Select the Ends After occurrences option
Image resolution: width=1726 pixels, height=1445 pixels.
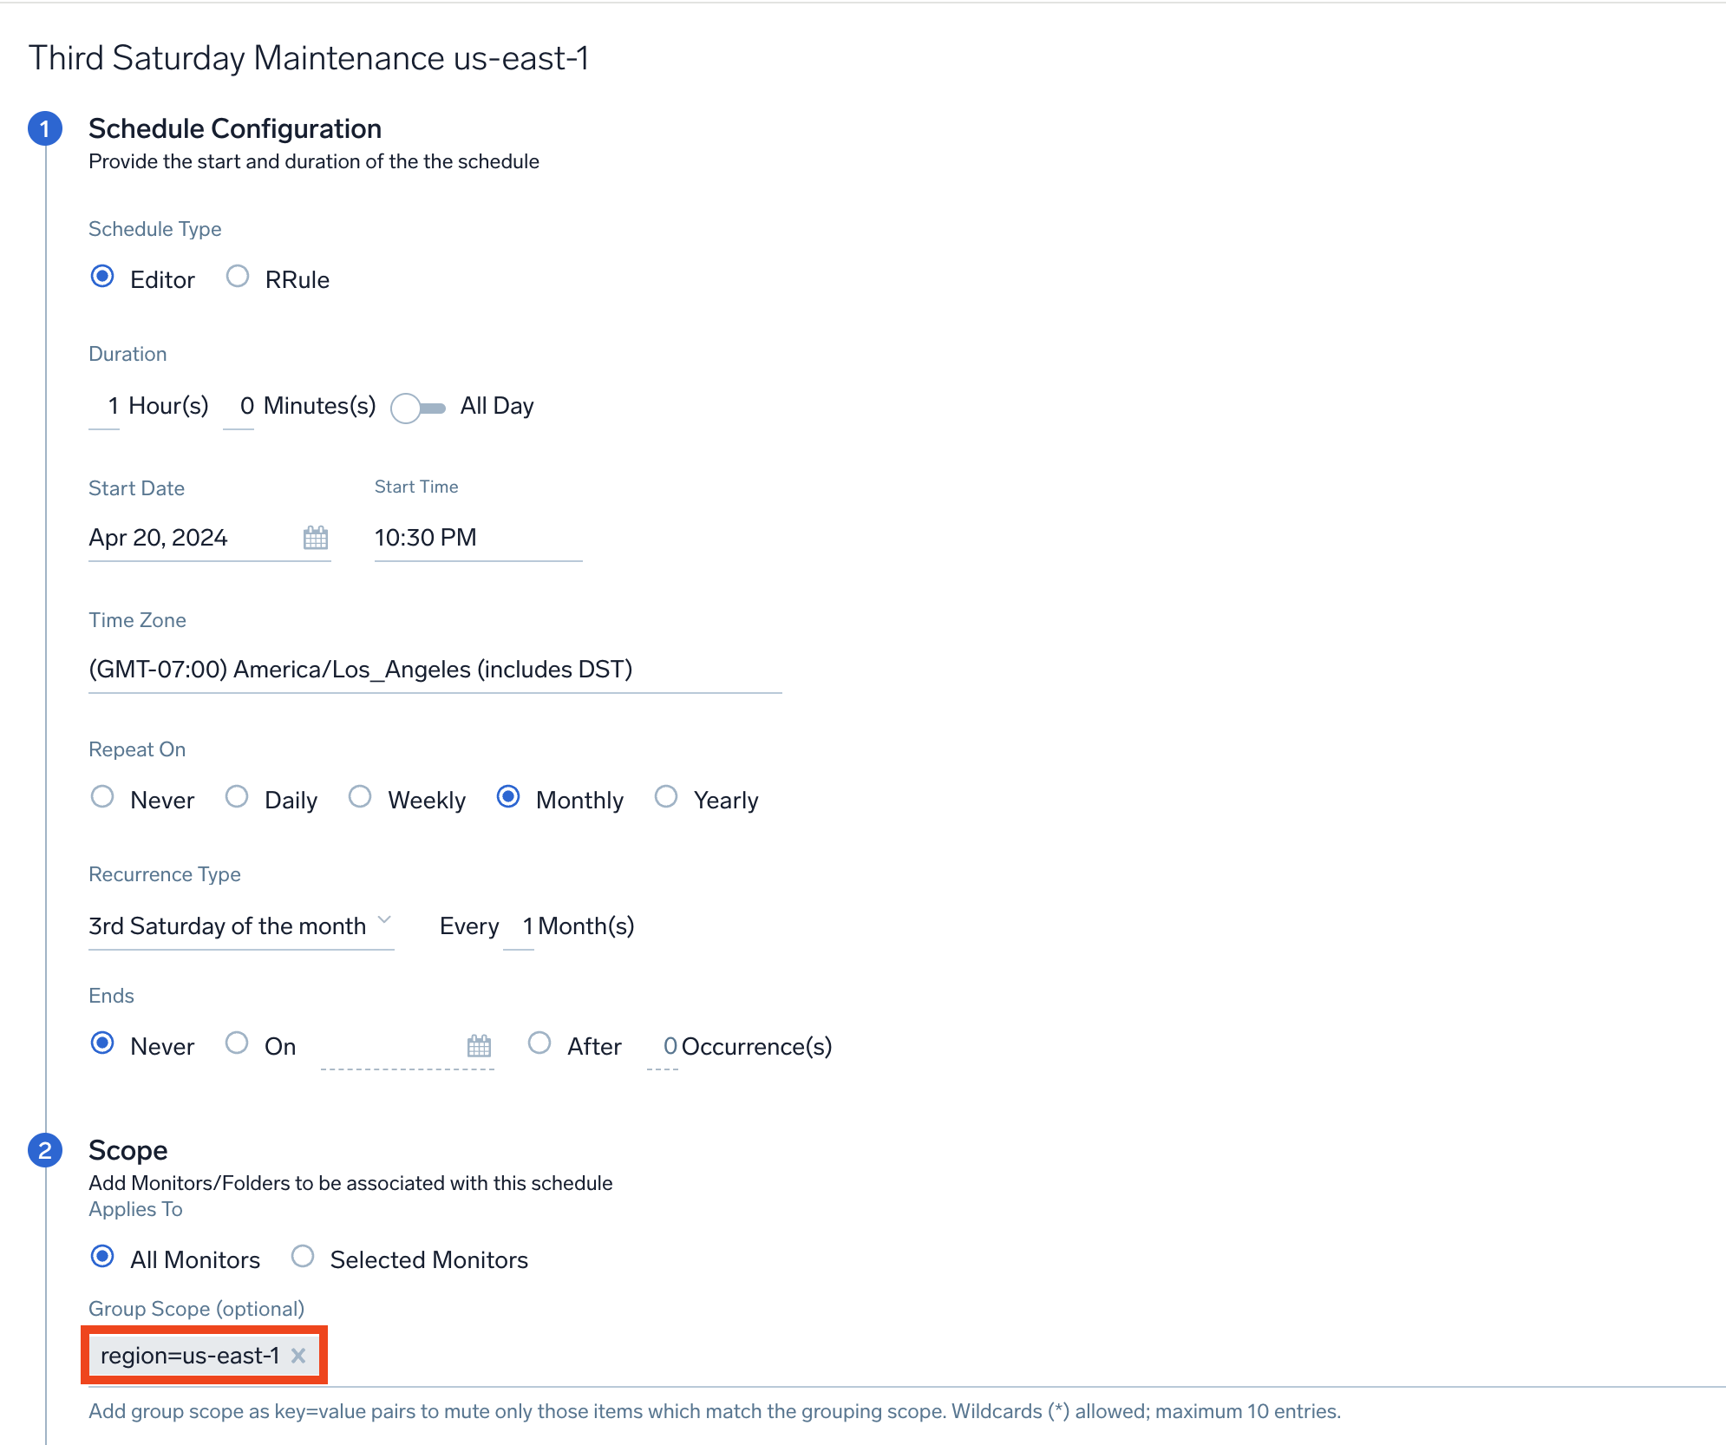[x=539, y=1043]
